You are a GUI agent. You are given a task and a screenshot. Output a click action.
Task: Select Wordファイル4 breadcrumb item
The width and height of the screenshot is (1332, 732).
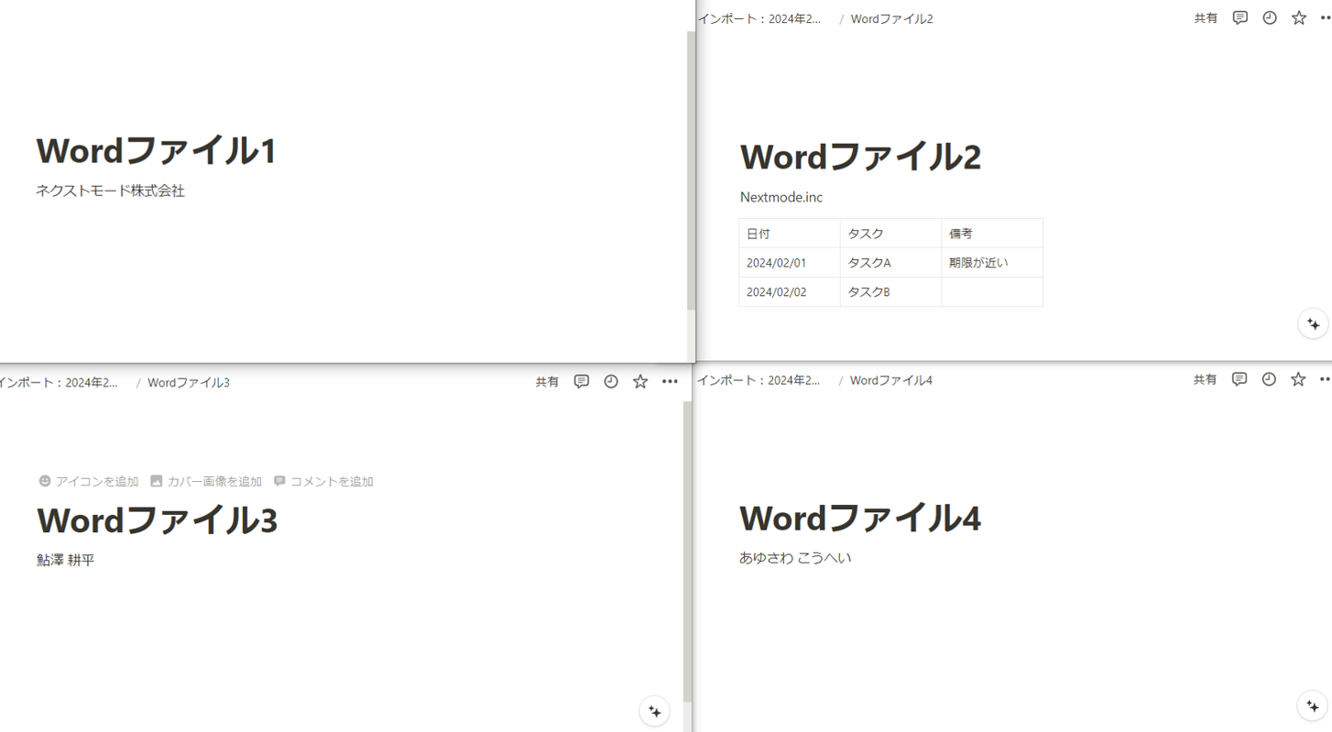point(890,379)
